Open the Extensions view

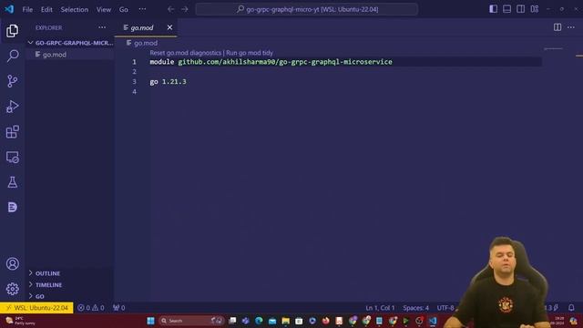[x=12, y=131]
